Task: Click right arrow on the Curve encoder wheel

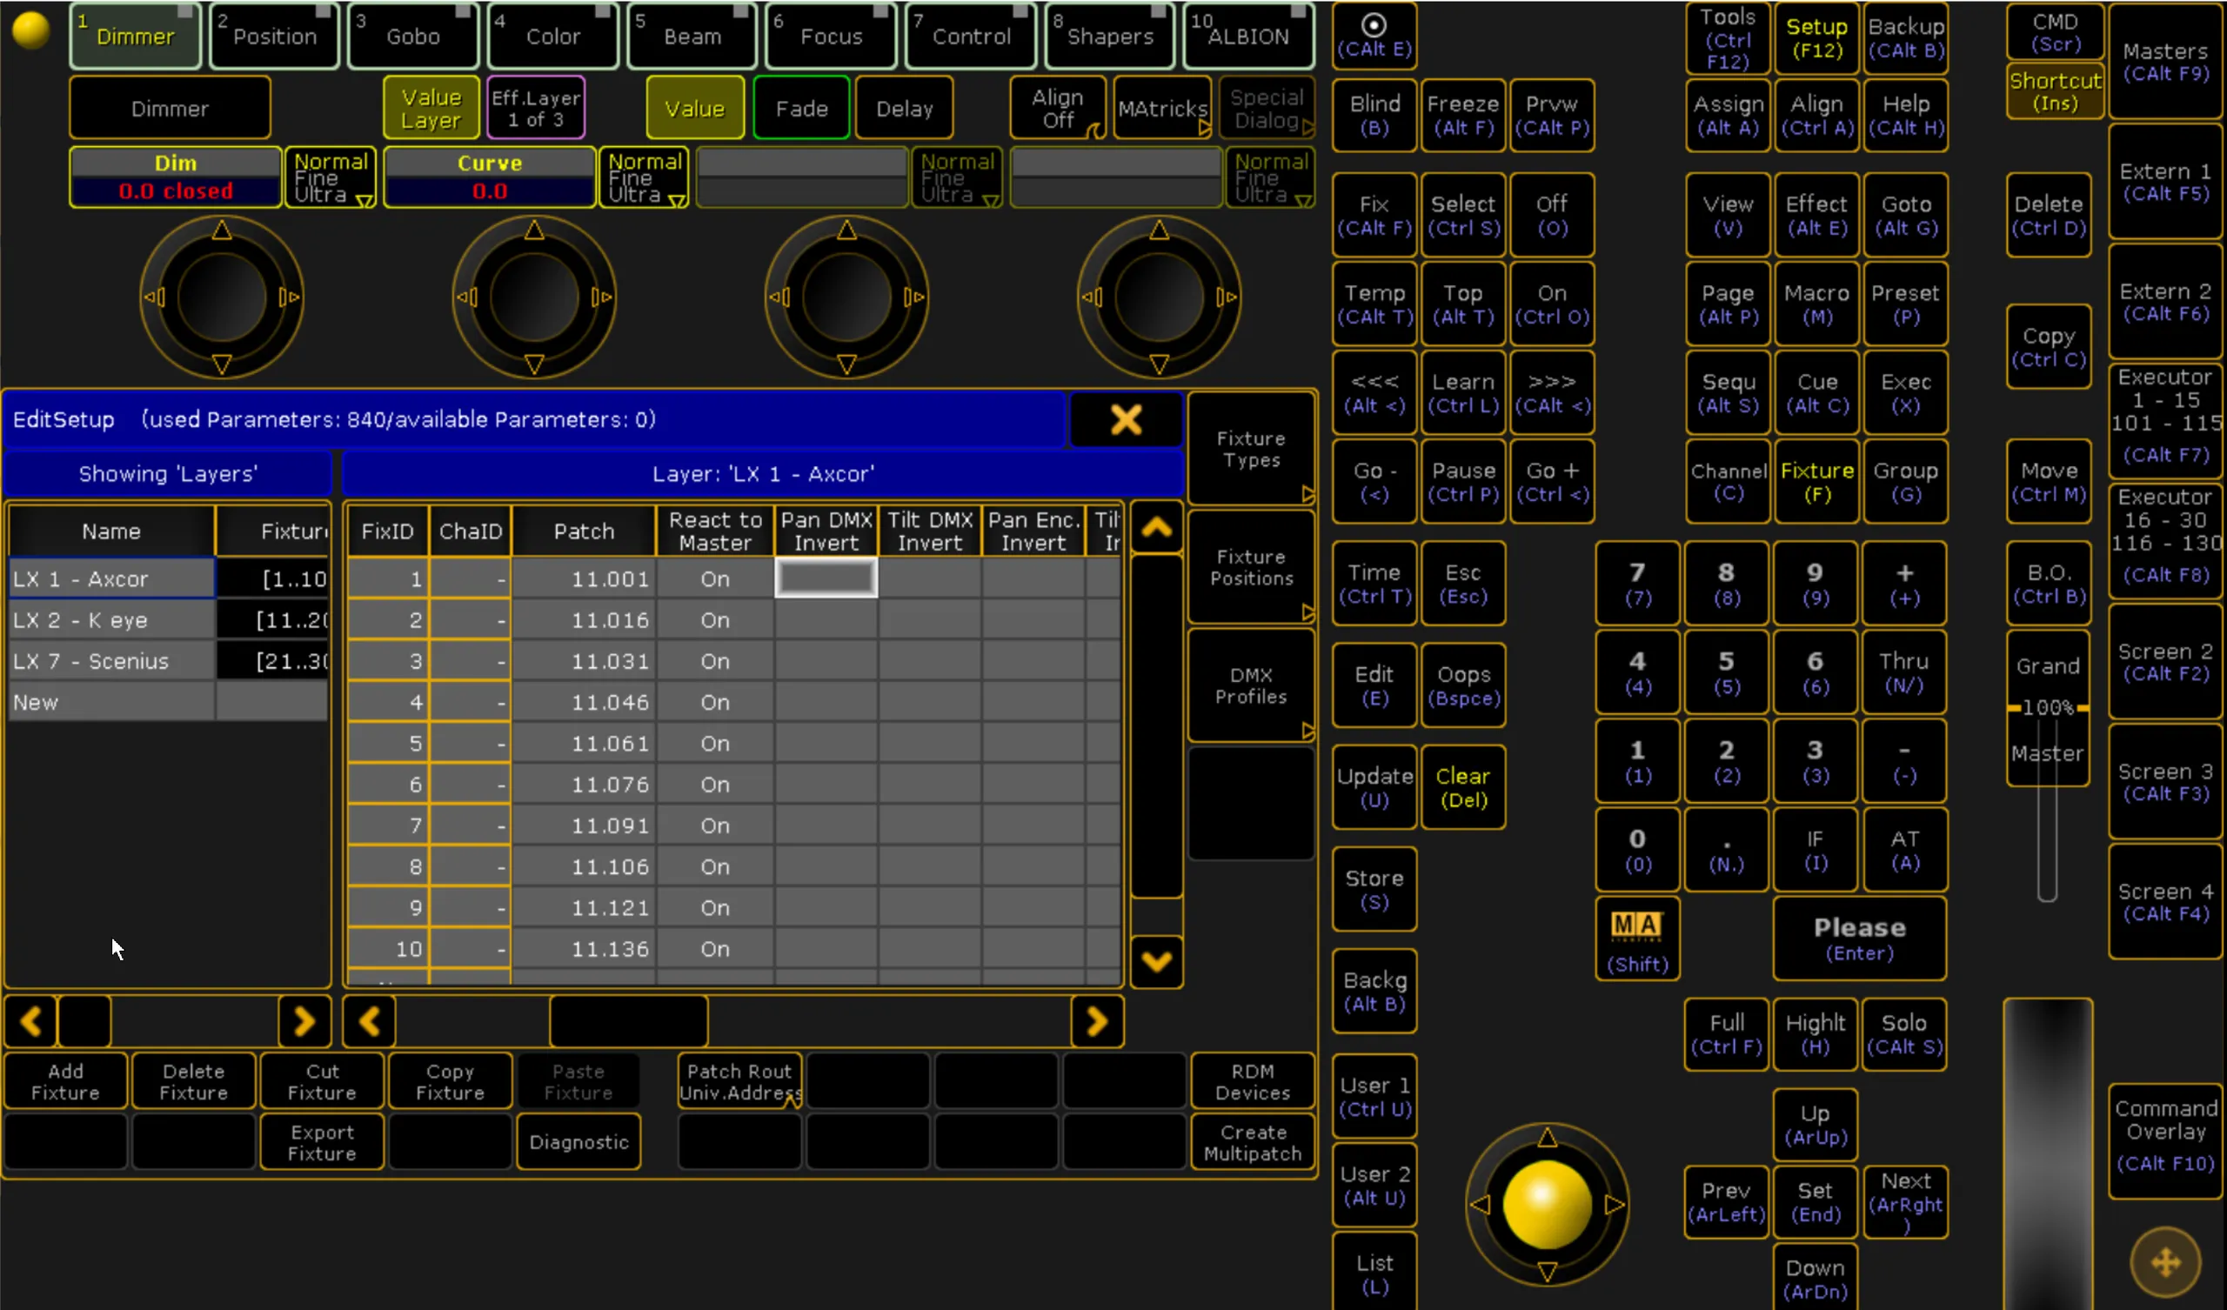Action: click(602, 297)
